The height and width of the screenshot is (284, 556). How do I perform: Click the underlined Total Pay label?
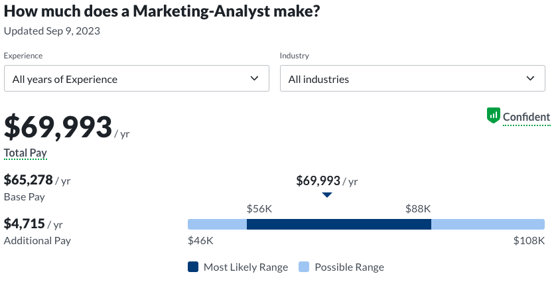pyautogui.click(x=25, y=153)
